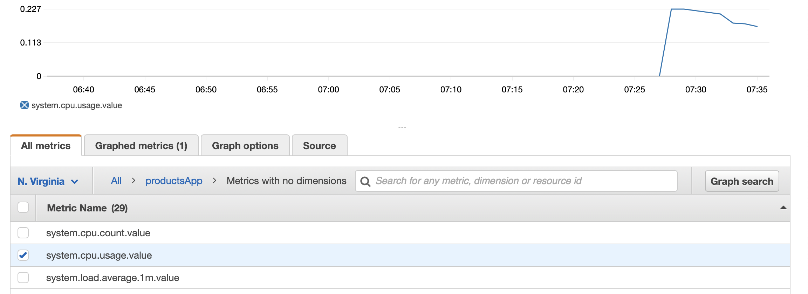
Task: Open the Graph options tab
Action: click(x=245, y=146)
